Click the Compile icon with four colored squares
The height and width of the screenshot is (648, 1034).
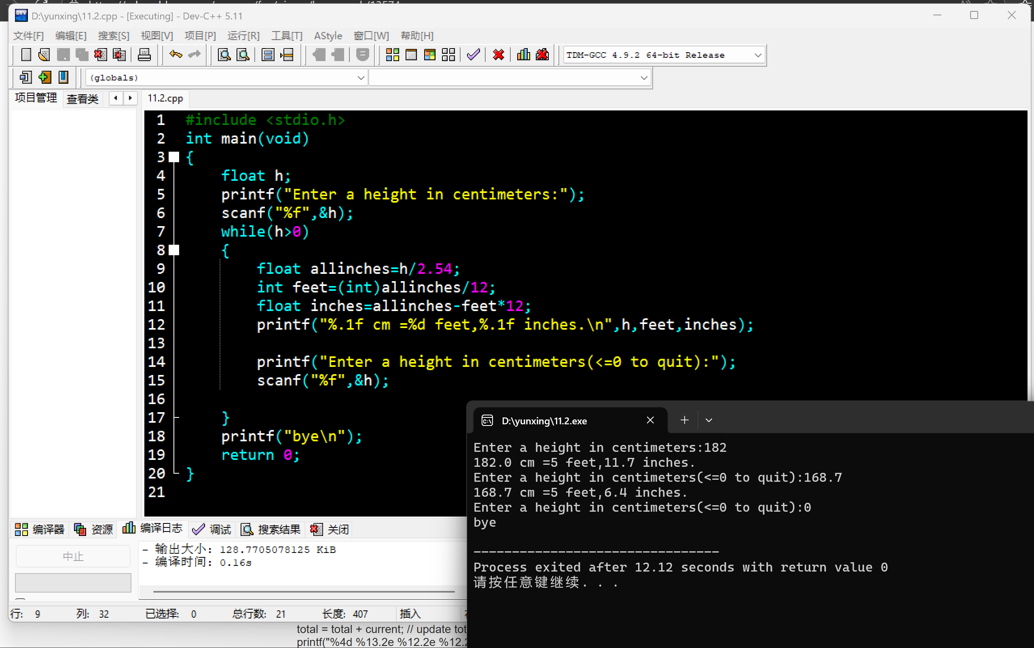(392, 55)
